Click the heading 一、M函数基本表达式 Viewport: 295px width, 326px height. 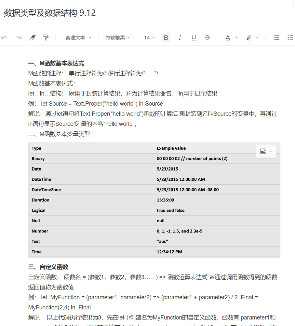(x=56, y=63)
